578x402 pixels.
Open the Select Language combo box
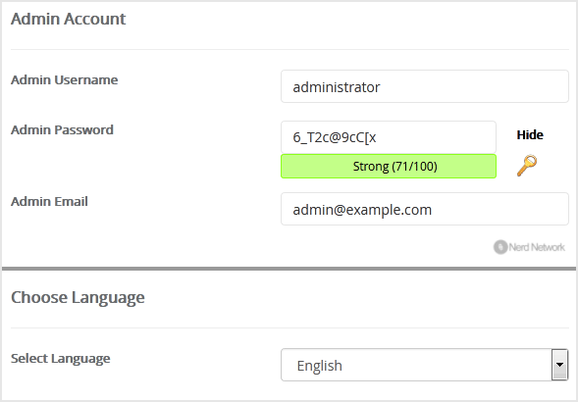point(424,365)
